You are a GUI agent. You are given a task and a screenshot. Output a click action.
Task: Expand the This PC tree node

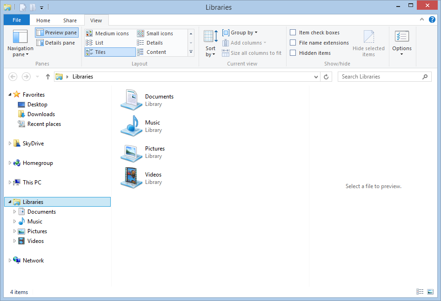point(10,183)
